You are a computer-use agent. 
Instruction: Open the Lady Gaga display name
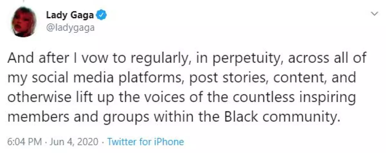[x=71, y=15]
